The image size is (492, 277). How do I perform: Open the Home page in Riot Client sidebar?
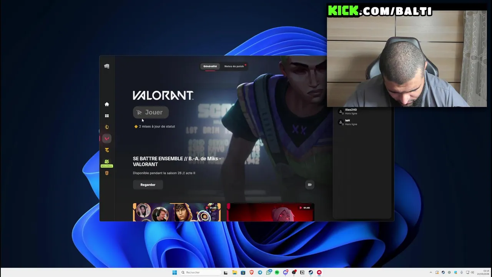click(x=107, y=104)
